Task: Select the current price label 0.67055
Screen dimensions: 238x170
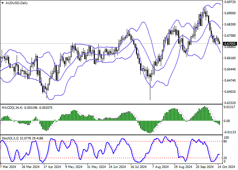Action: [x=230, y=44]
